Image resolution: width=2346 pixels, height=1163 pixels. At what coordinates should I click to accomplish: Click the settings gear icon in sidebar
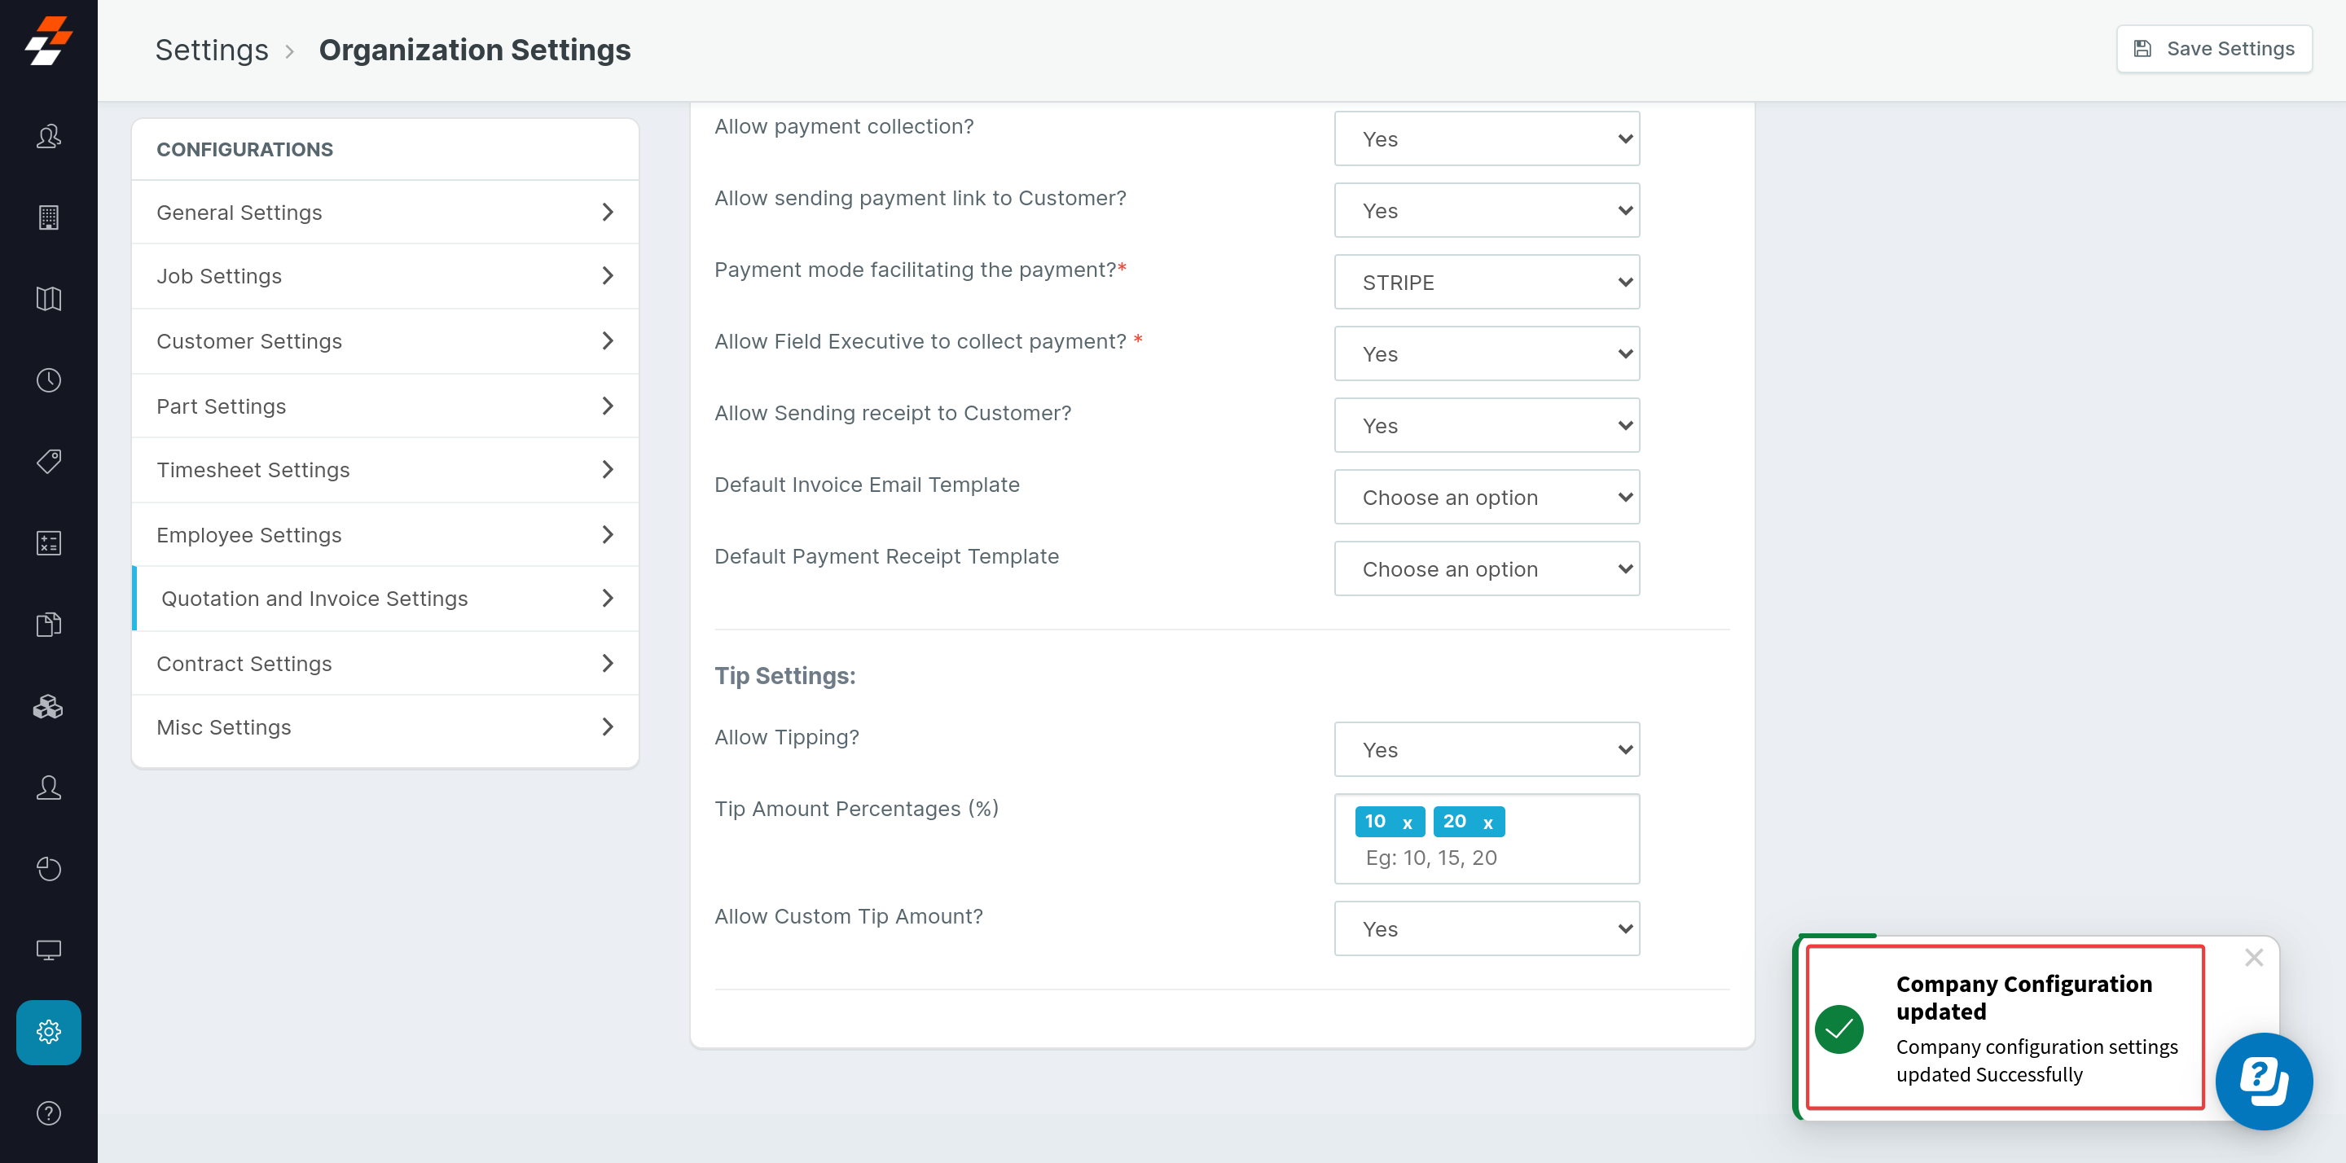(x=48, y=1032)
